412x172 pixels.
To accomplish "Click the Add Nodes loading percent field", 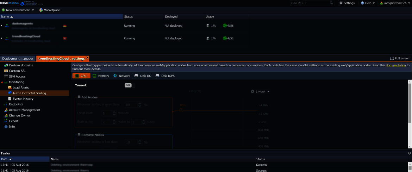I will click(131, 105).
